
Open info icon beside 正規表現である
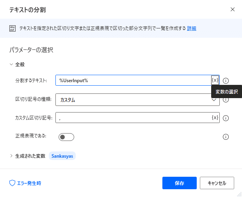pos(226,137)
